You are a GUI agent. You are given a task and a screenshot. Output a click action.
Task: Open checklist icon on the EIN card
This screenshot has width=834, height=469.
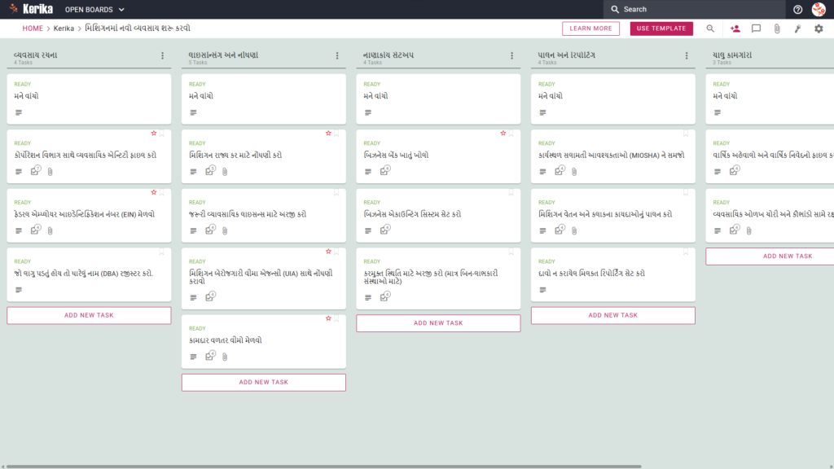[x=35, y=230]
